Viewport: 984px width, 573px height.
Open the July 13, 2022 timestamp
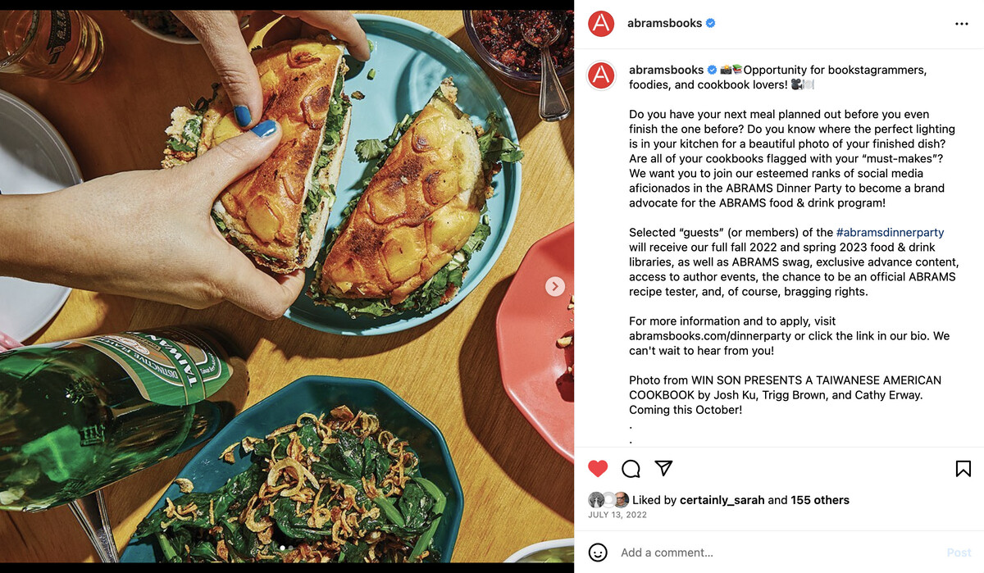point(617,515)
